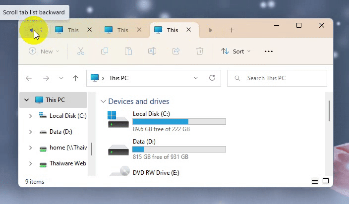This screenshot has height=204, width=349.
Task: Select Thaiware Web in the sidebar
Action: pyautogui.click(x=67, y=163)
